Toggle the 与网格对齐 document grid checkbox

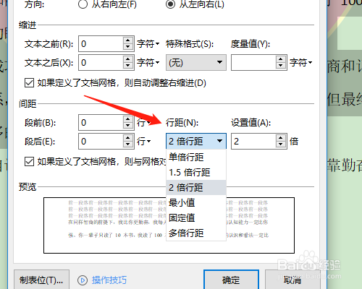tap(29, 162)
